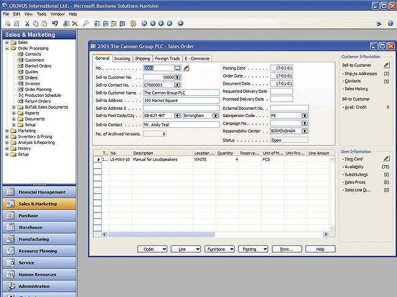Screen dimensions: 397x297
Task: Click the Help button in Sales Order
Action: (320, 249)
